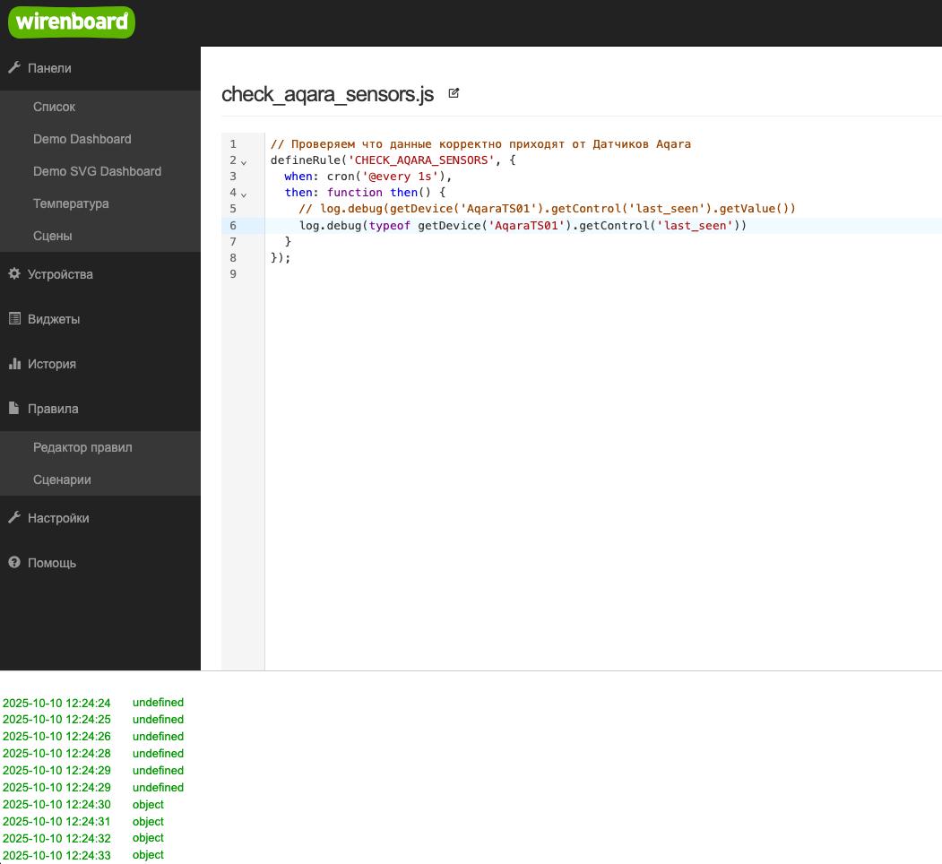
Task: Click the typeof keyword on line 6
Action: click(389, 225)
